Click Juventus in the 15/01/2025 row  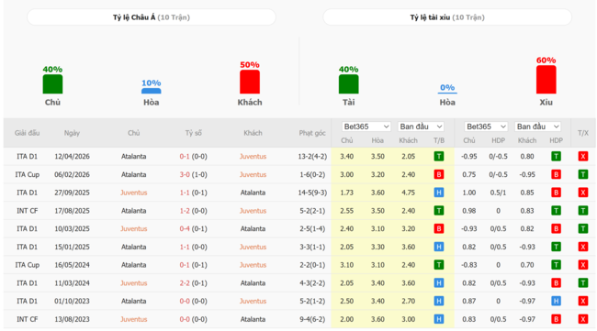(253, 247)
